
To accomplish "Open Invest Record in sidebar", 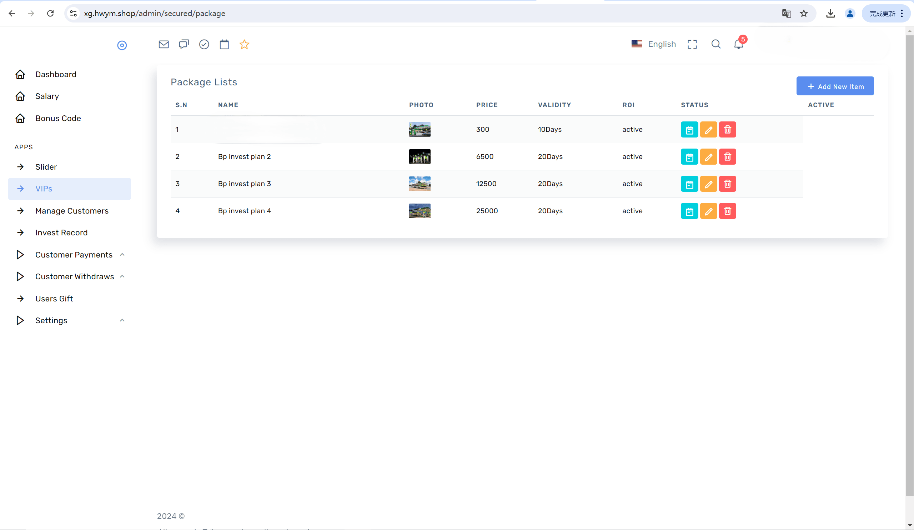I will tap(61, 232).
